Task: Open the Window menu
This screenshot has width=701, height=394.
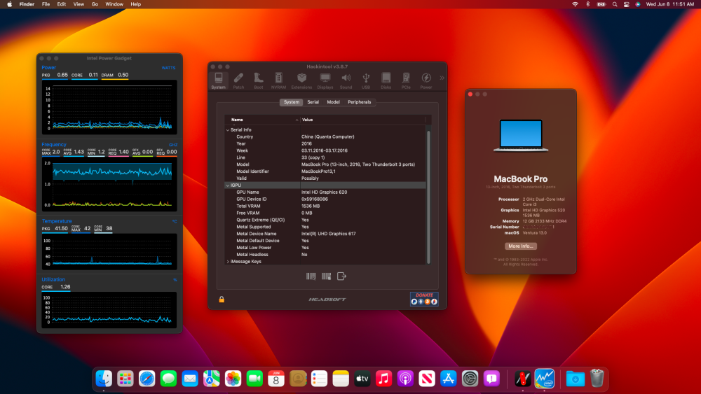Action: point(114,4)
